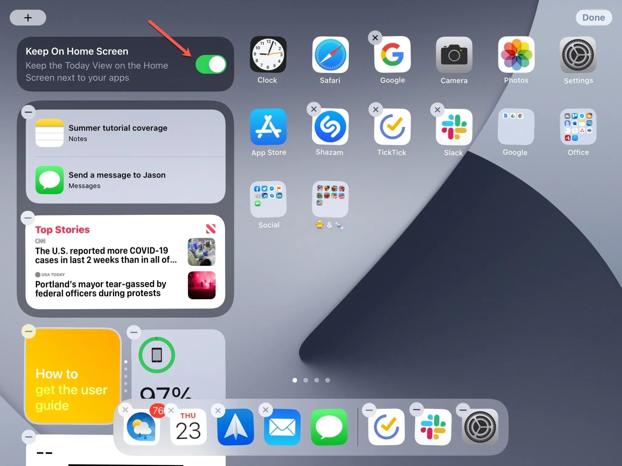Open Slack messaging app
Image resolution: width=622 pixels, height=466 pixels.
point(453,129)
